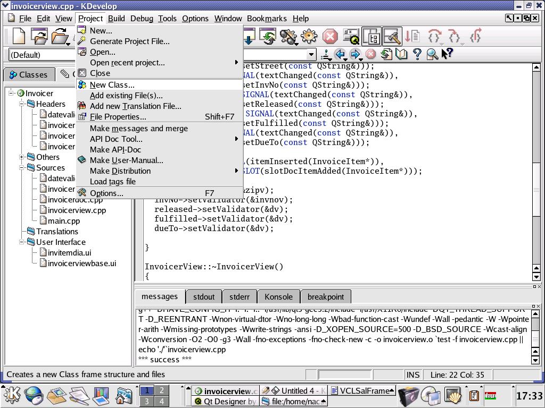
Task: Create a new file with blank page icon
Action: pos(19,36)
